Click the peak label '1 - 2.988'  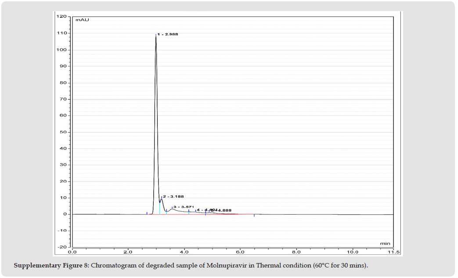(x=168, y=34)
